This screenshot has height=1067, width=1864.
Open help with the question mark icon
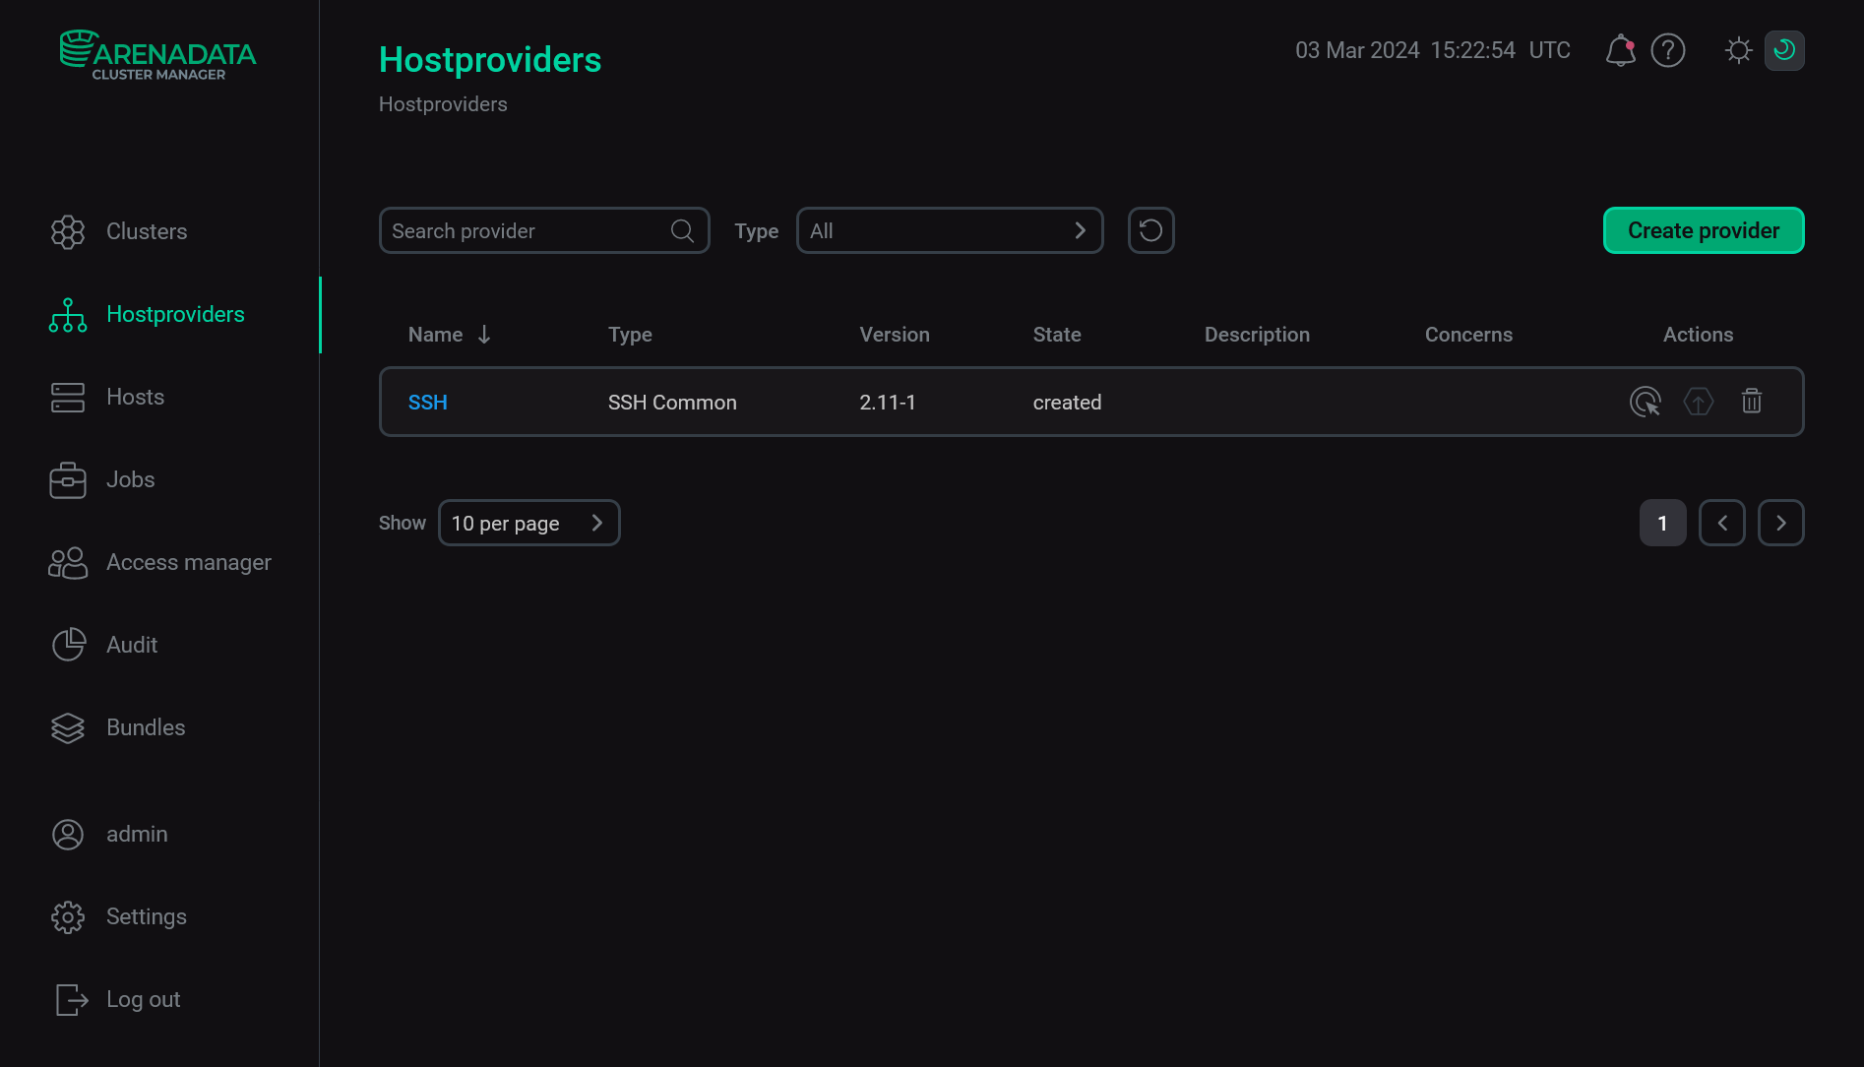[1668, 50]
